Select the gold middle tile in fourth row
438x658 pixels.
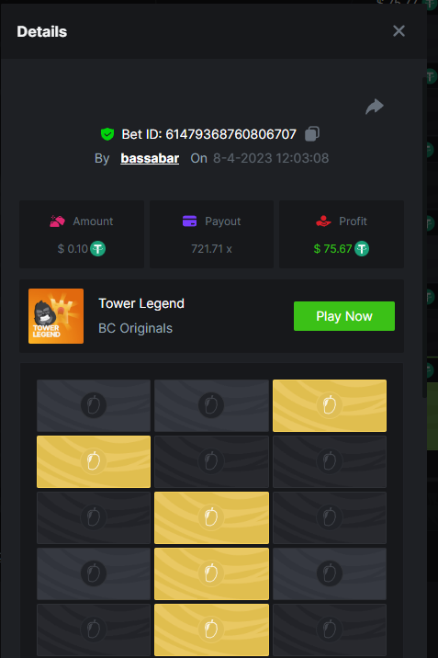coord(211,573)
